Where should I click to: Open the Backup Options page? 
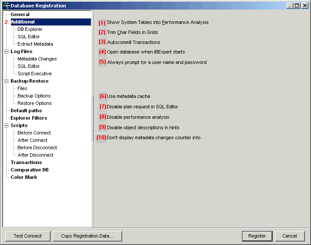(34, 96)
